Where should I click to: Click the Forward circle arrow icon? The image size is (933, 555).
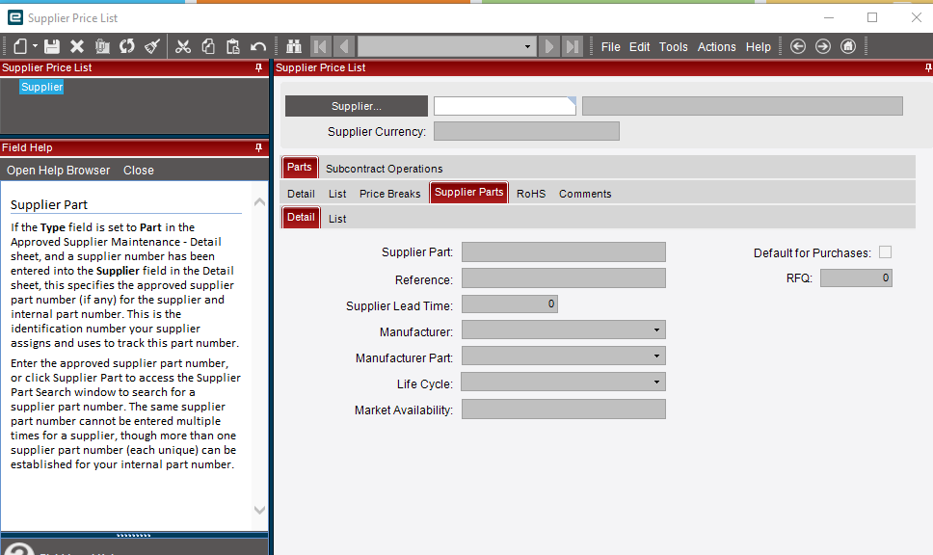coord(823,46)
